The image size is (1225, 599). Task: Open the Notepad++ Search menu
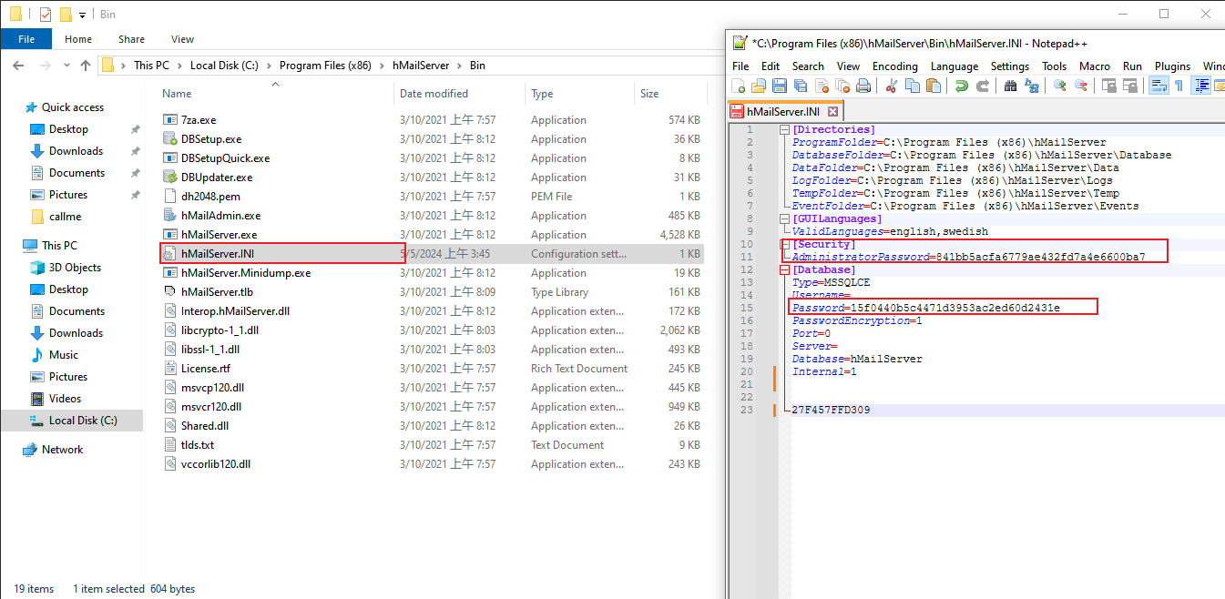808,66
